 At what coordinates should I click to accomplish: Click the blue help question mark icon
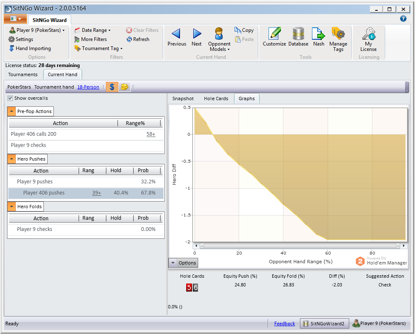pos(403,19)
